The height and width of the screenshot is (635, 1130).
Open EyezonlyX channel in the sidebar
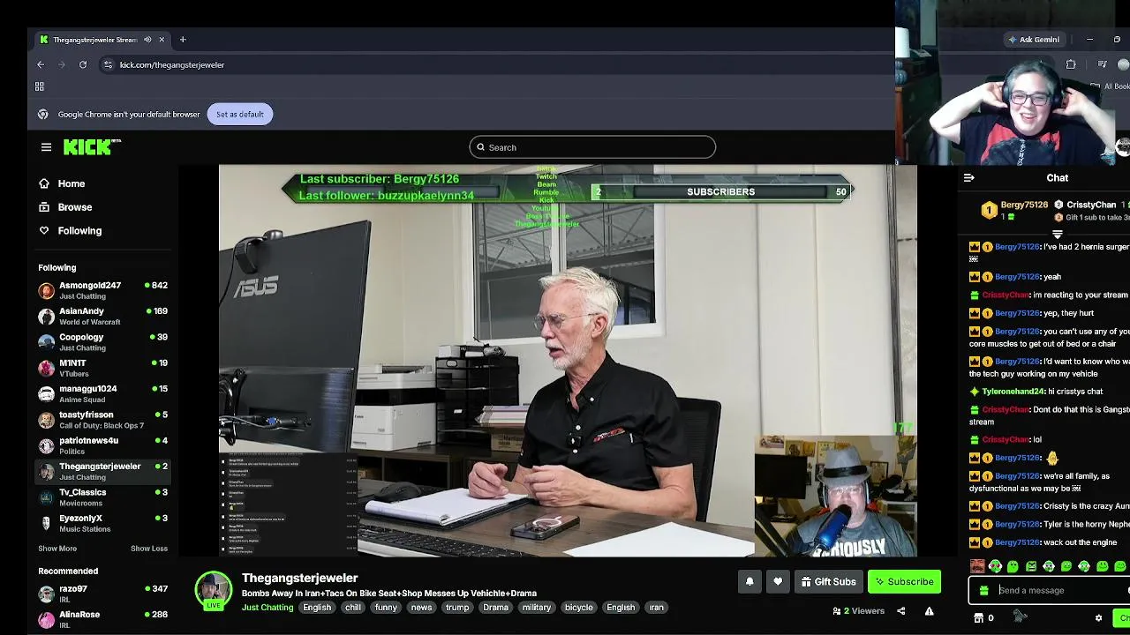point(102,523)
